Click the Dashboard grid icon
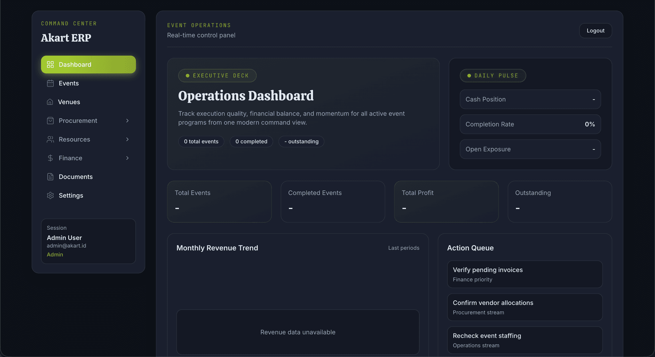655x357 pixels. coord(50,65)
